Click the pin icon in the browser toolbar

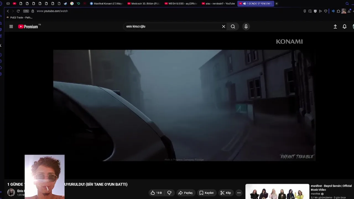pos(305,11)
